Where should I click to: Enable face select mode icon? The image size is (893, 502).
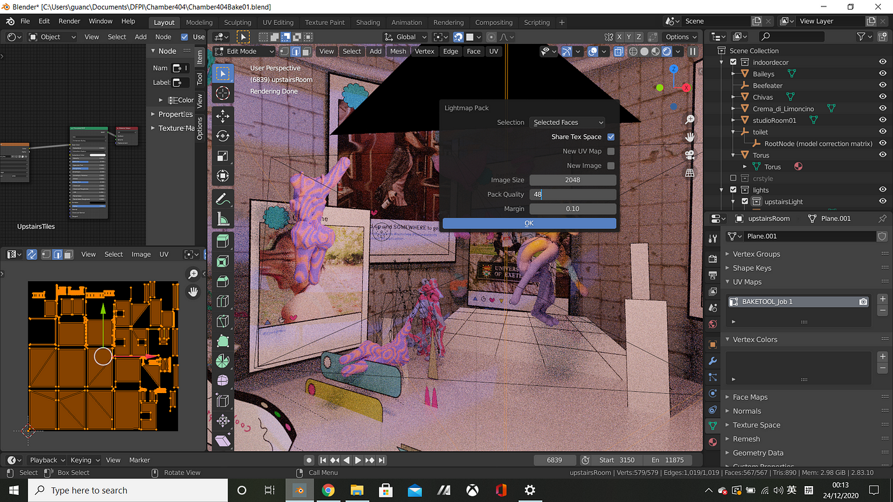click(x=306, y=51)
